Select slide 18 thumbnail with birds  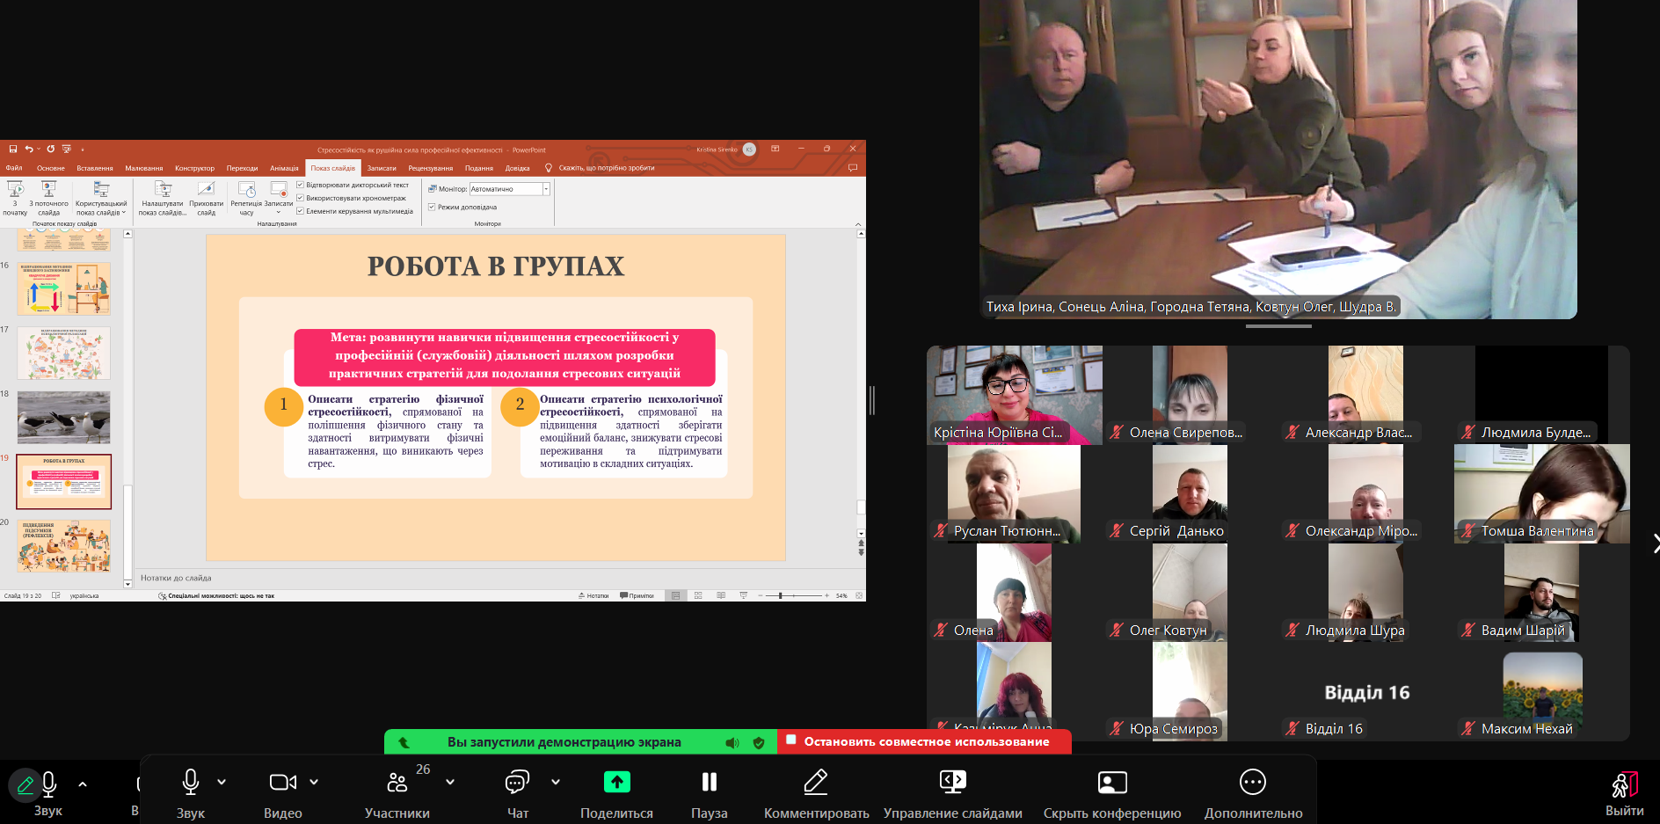pyautogui.click(x=64, y=417)
